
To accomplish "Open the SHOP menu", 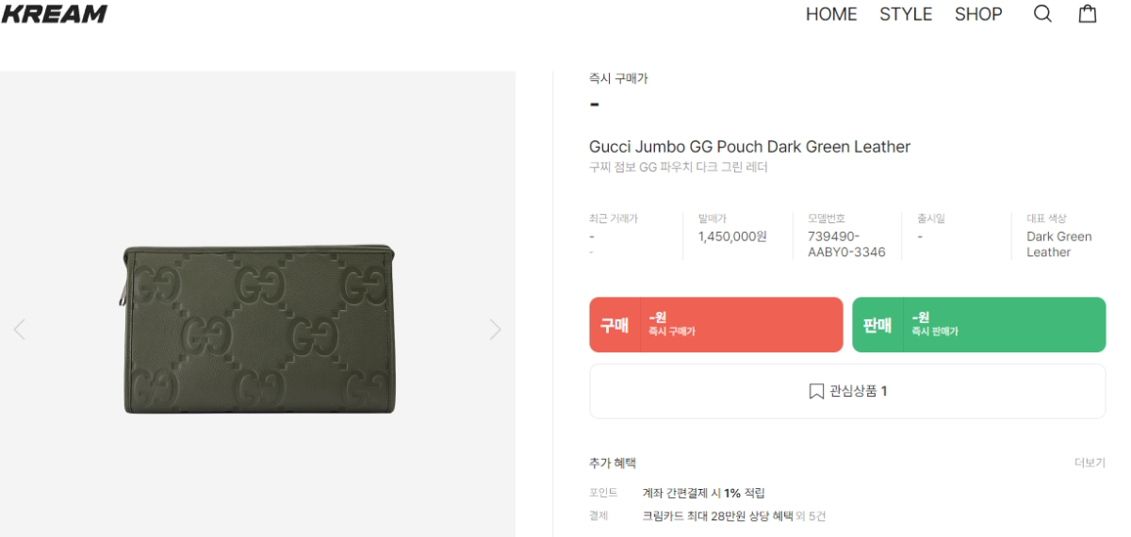I will tap(978, 14).
